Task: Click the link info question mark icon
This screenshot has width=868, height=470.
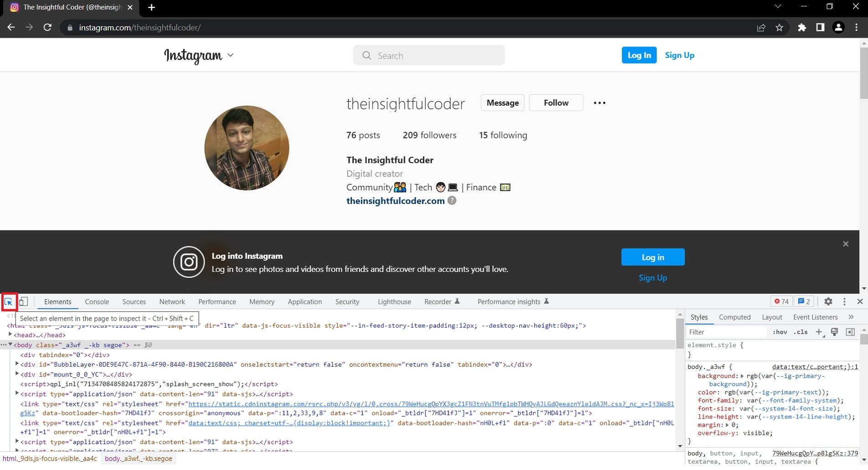Action: [x=452, y=200]
